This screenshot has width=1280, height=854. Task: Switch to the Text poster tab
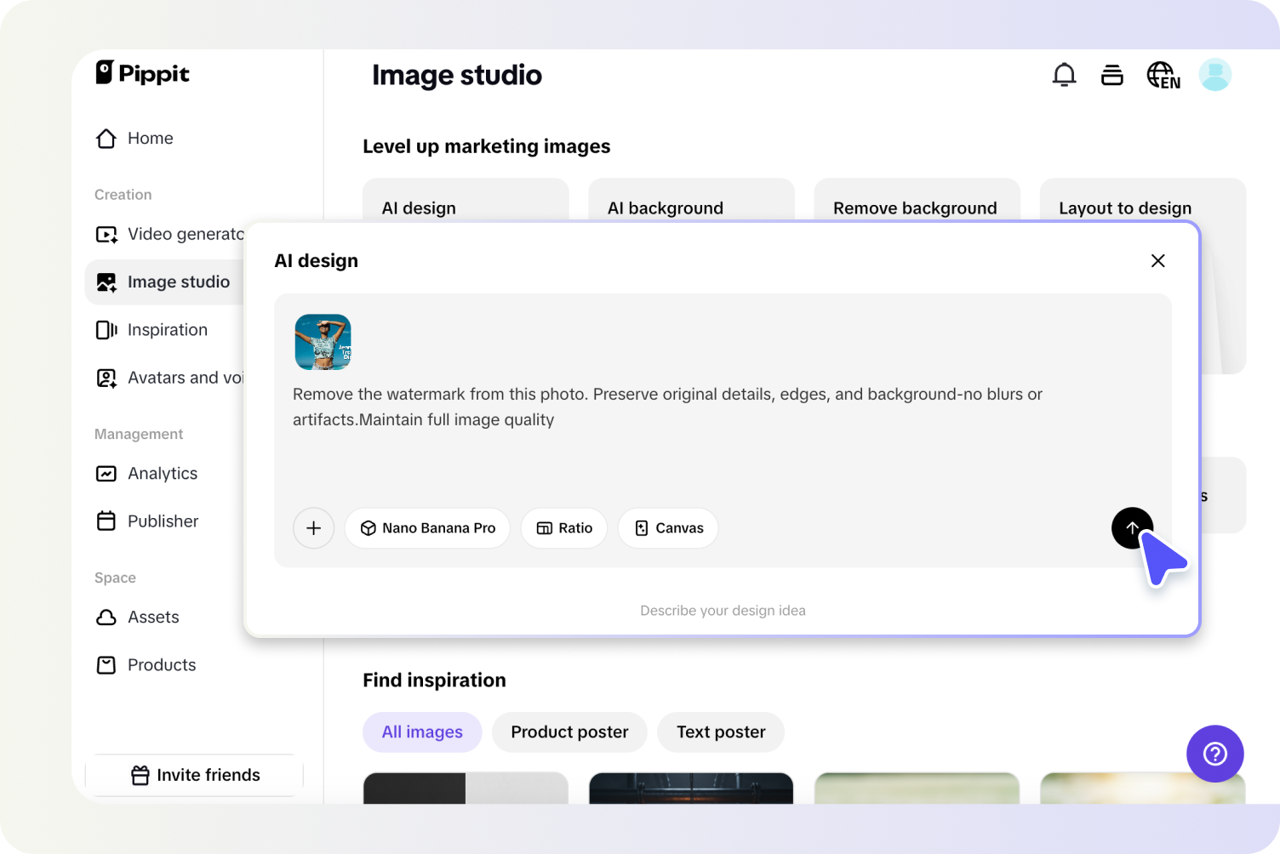[x=721, y=732]
